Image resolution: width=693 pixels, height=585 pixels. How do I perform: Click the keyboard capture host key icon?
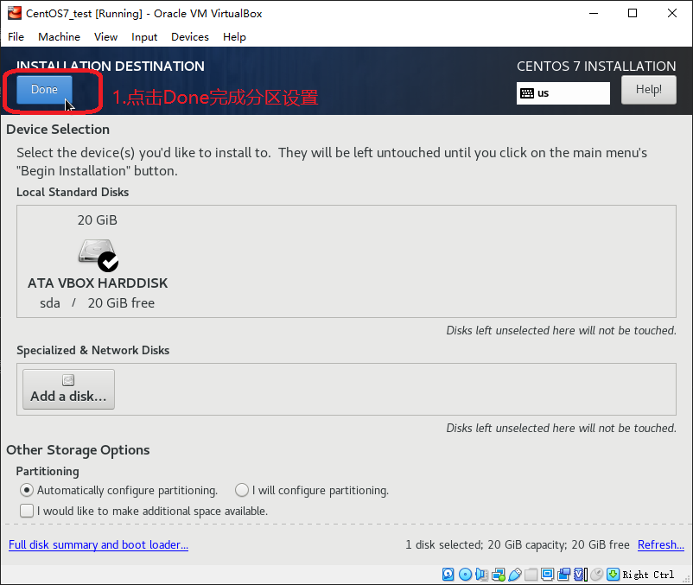click(613, 574)
